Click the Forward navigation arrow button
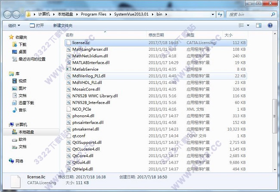The image size is (280, 192). pos(16,15)
